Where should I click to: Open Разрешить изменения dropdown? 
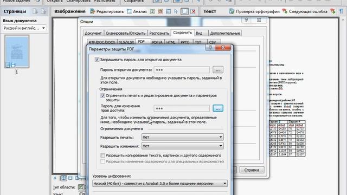point(182,146)
